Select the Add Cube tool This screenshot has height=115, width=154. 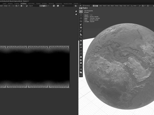[x=81, y=38]
